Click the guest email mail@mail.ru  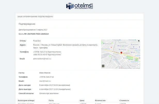click(x=45, y=81)
